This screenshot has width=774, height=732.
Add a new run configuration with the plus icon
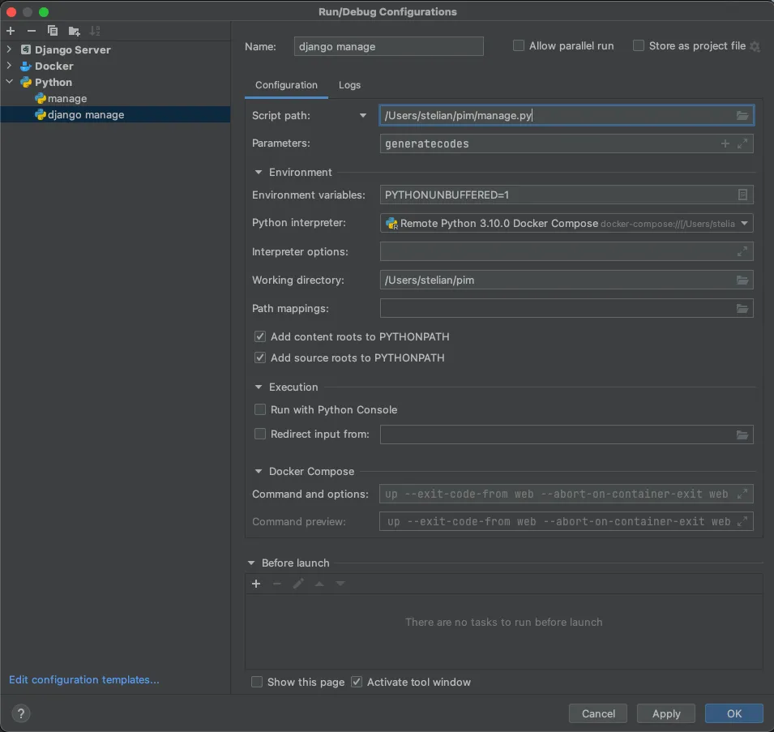11,31
